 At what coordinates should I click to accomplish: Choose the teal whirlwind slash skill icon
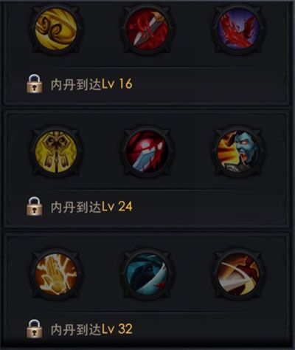pos(147,274)
